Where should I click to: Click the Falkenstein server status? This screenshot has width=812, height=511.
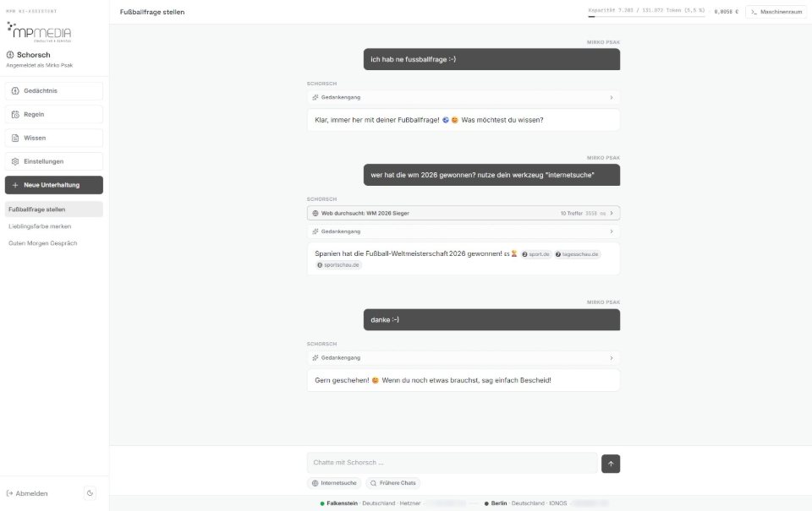click(x=370, y=503)
